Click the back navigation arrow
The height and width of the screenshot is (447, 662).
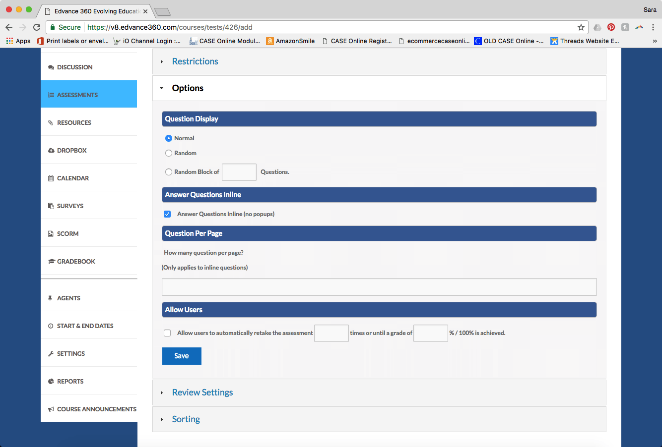[9, 27]
